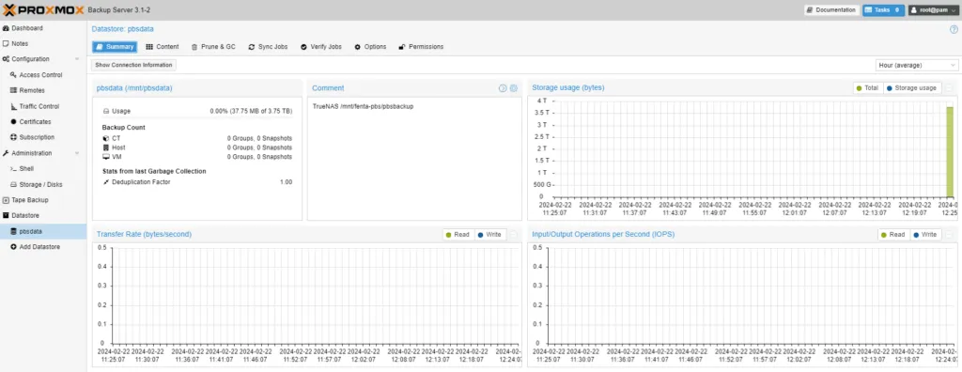Collapse the Administration section arrow
The width and height of the screenshot is (962, 372).
click(77, 153)
